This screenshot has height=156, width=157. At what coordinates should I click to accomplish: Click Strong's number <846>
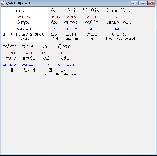pyautogui.click(x=71, y=17)
